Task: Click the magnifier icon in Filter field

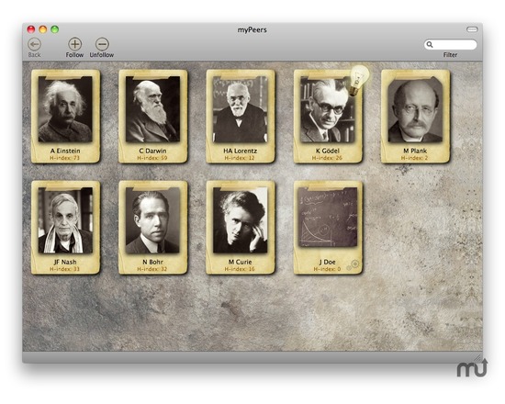Action: click(430, 44)
